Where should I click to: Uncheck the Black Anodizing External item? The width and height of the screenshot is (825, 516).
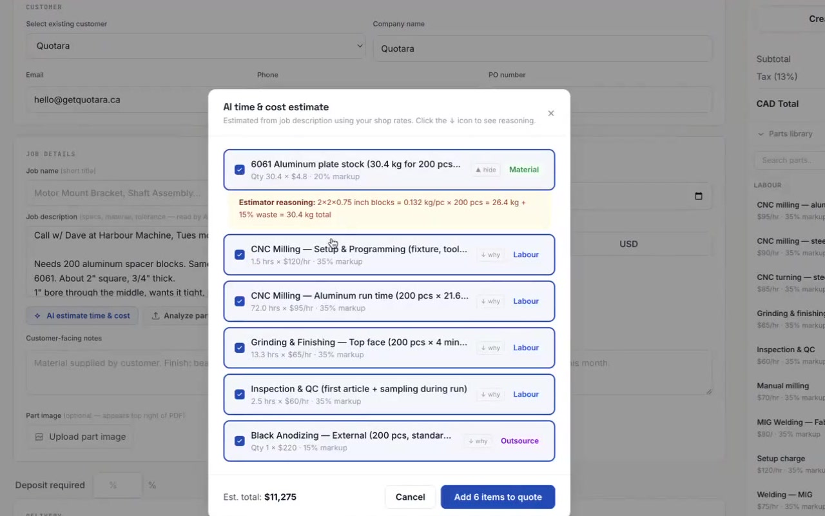[240, 441]
